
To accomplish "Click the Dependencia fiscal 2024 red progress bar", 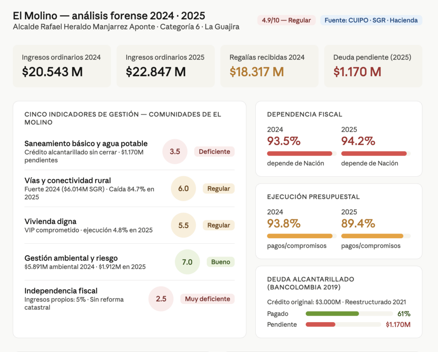I will (x=300, y=154).
